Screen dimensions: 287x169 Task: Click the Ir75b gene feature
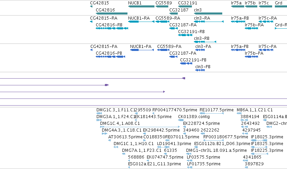pyautogui.click(x=251, y=6)
